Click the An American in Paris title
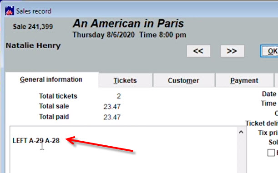278x173 pixels. pyautogui.click(x=128, y=23)
